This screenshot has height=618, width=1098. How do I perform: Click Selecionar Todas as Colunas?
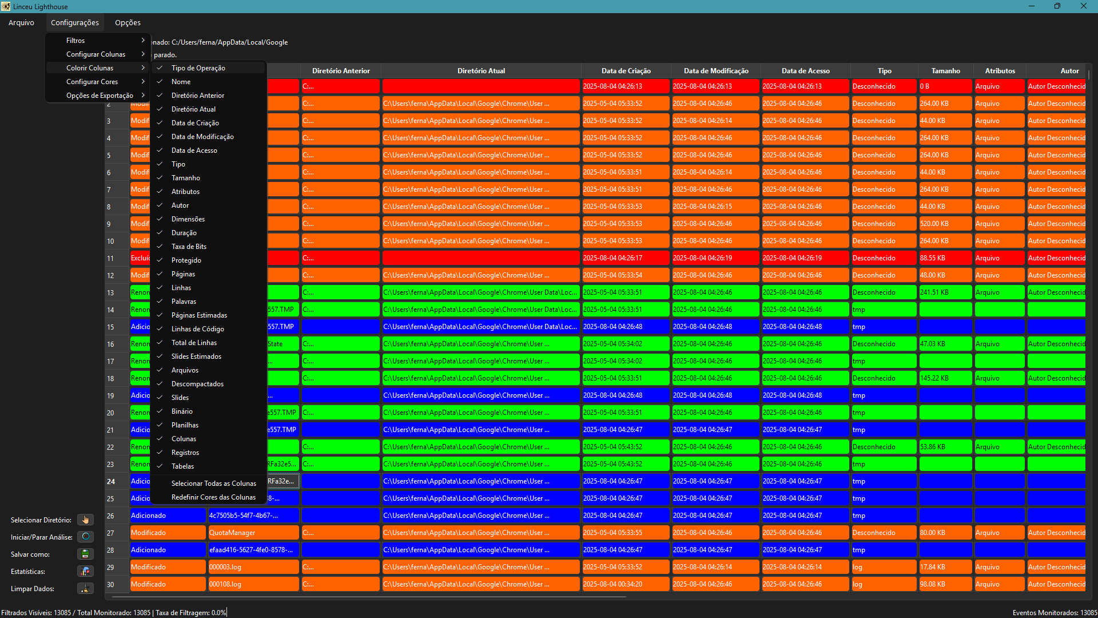coord(213,484)
